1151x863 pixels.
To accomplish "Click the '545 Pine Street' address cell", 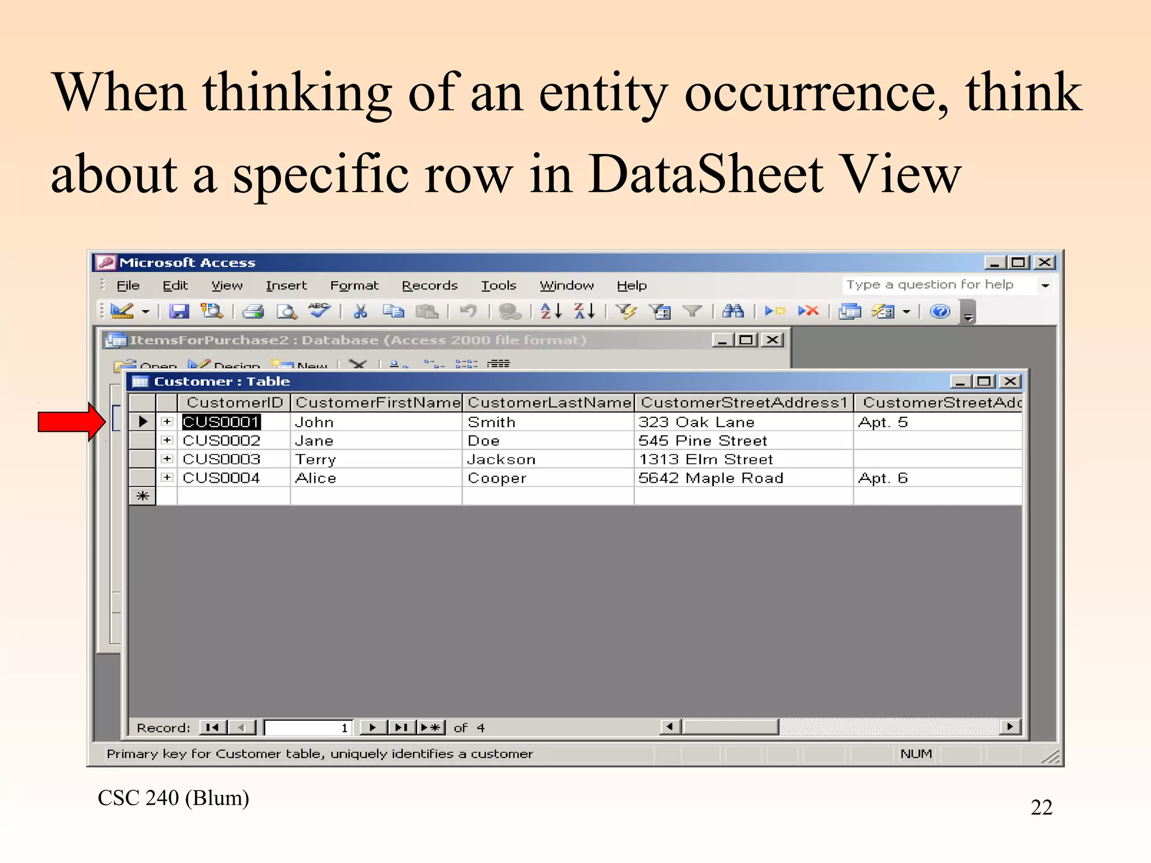I will 744,440.
